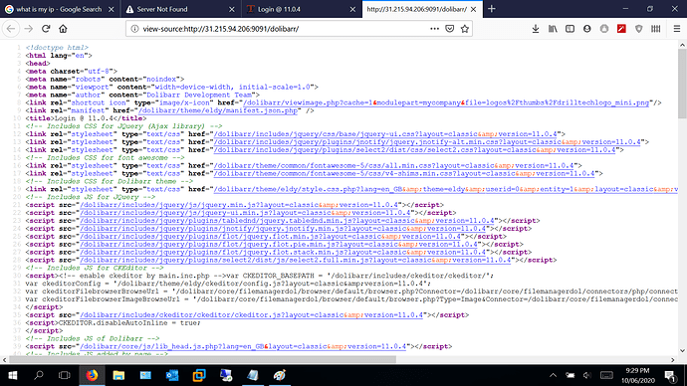Screen dimensions: 687x386
Task: Switch to 'what is my ip - Google Search' tab
Action: pos(59,9)
